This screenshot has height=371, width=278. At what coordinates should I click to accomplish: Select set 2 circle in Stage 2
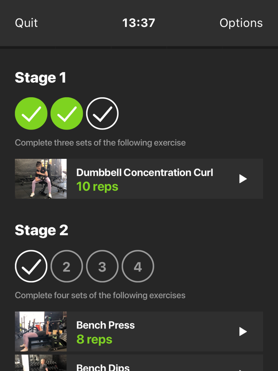67,266
